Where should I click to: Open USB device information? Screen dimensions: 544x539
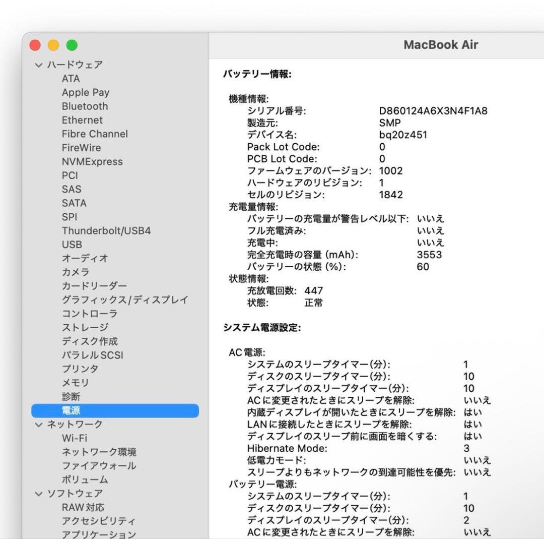tap(72, 245)
